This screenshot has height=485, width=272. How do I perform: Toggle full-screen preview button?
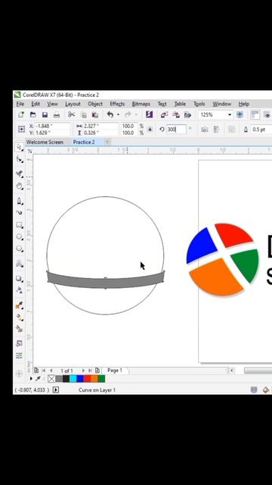pyautogui.click(x=267, y=114)
